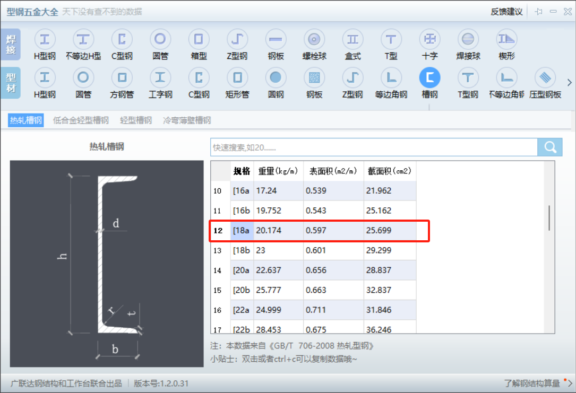Select profile H型钢 icon in second row

point(45,77)
